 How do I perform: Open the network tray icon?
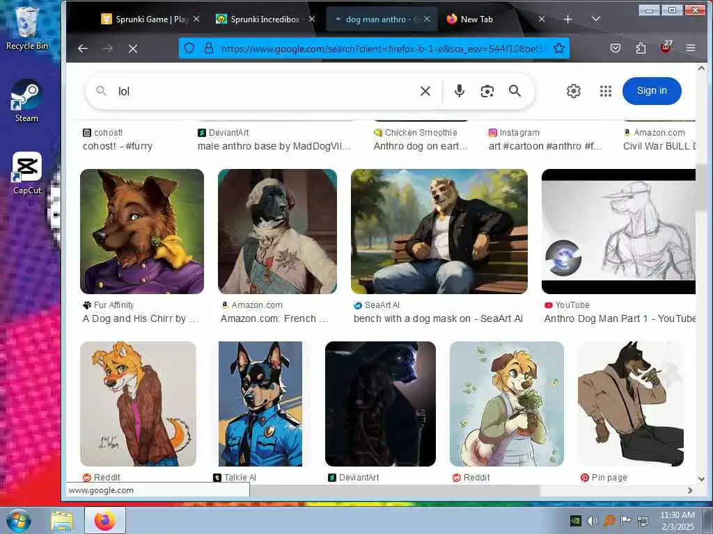pyautogui.click(x=643, y=520)
